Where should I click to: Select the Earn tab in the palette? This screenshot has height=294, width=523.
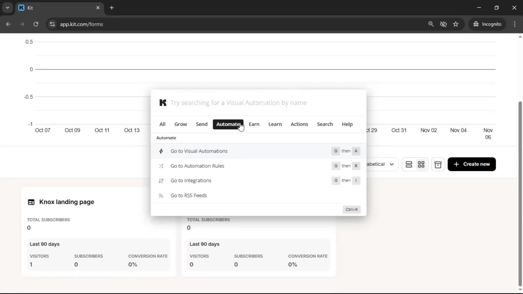click(254, 124)
